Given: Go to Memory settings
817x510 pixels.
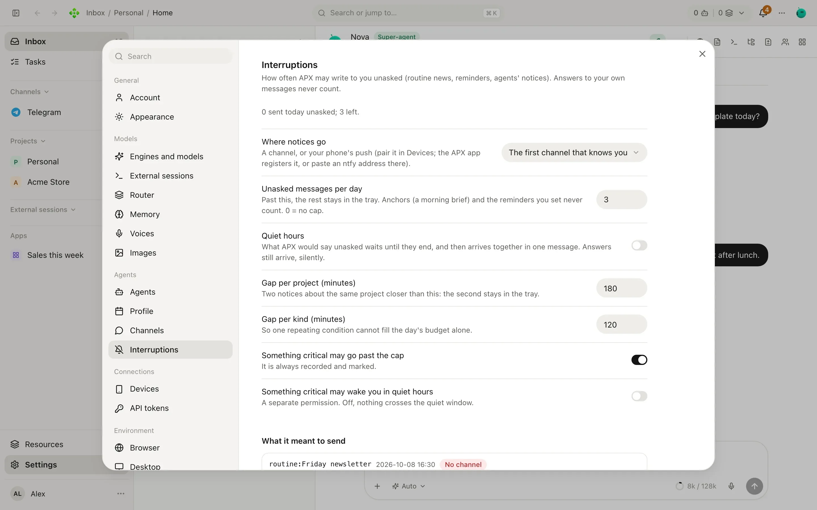Looking at the screenshot, I should pos(170,214).
